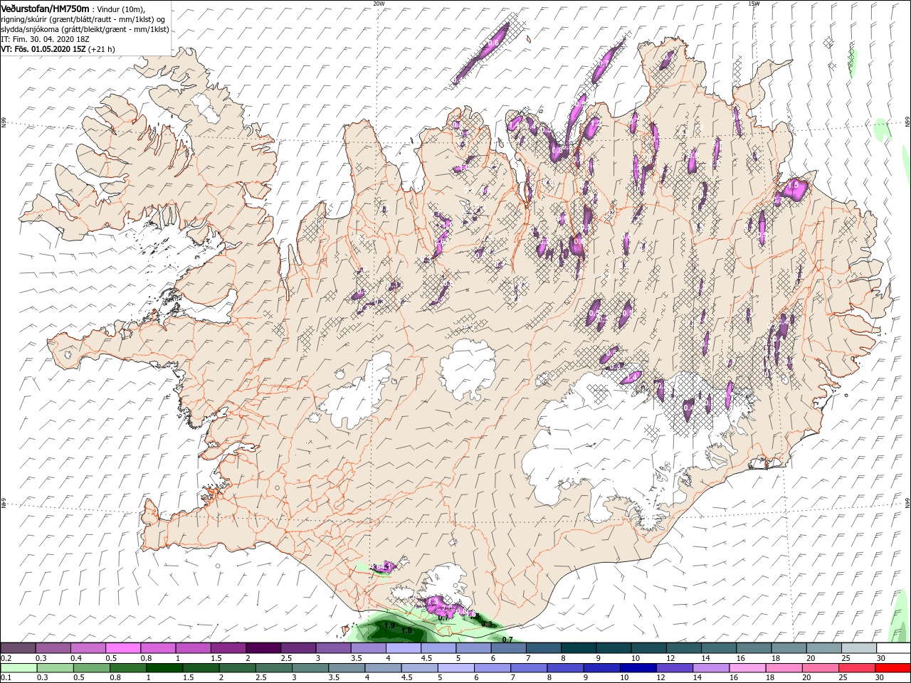Click the 'slydda/snjókoma' legend description line
Image resolution: width=911 pixels, height=683 pixels.
(x=84, y=29)
